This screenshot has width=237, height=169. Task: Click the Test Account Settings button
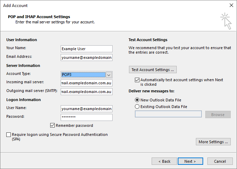pyautogui.click(x=153, y=70)
